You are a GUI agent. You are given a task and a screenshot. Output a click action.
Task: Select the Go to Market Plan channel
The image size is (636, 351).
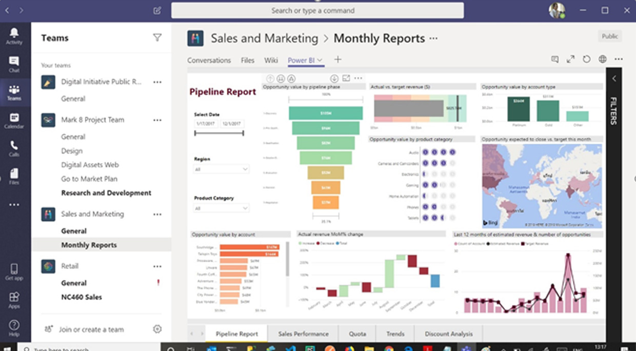89,179
